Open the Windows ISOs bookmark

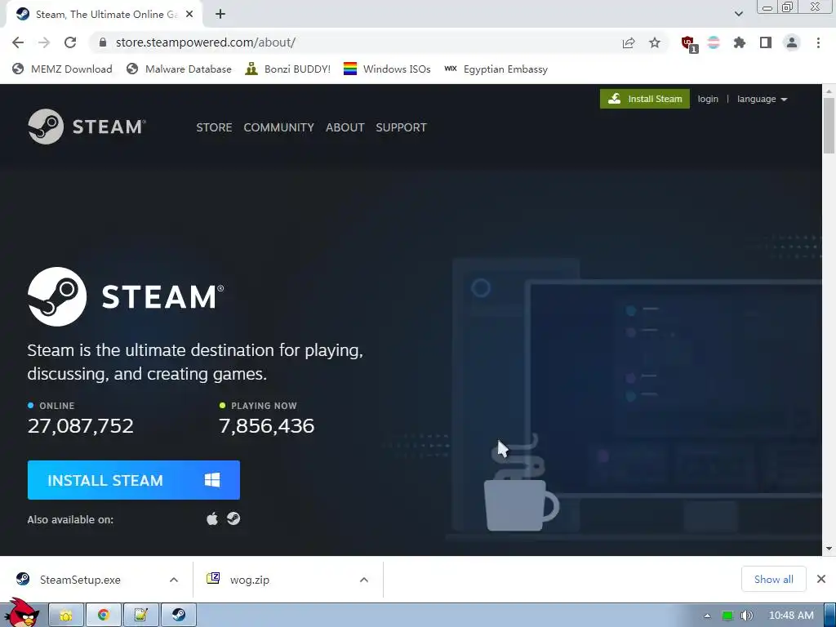coord(387,69)
